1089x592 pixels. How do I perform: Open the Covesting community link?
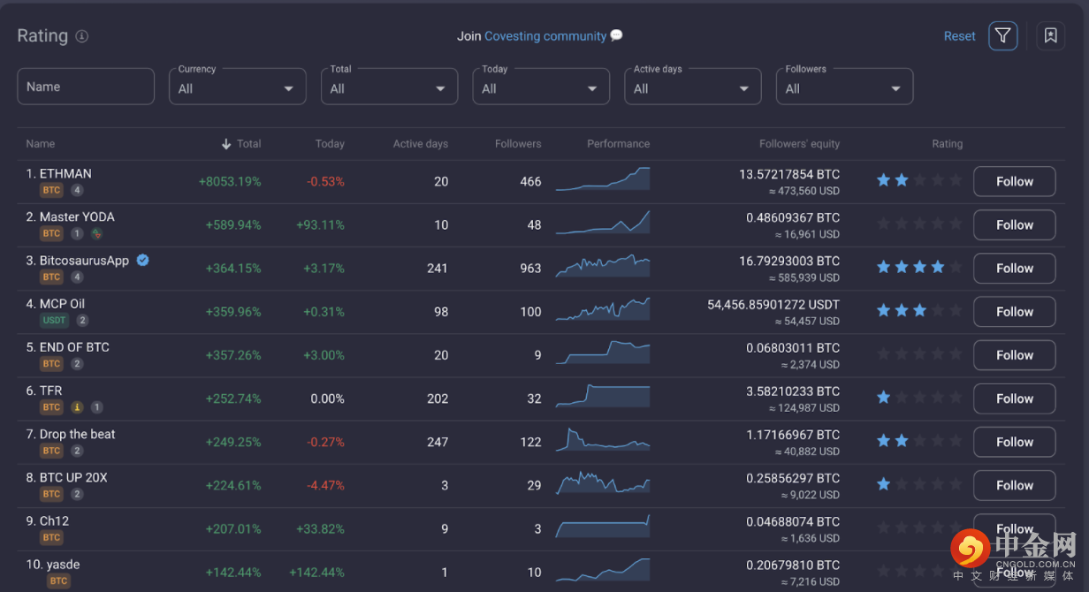coord(544,36)
